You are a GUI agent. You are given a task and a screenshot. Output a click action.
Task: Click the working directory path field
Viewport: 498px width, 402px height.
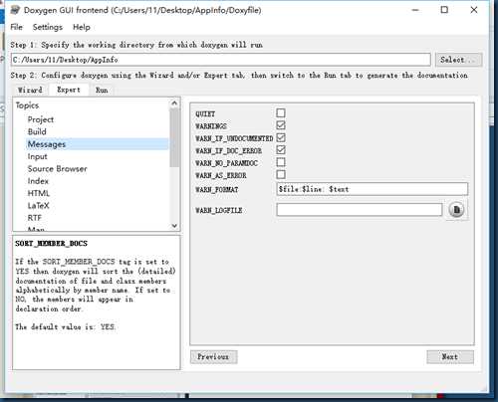pos(221,60)
